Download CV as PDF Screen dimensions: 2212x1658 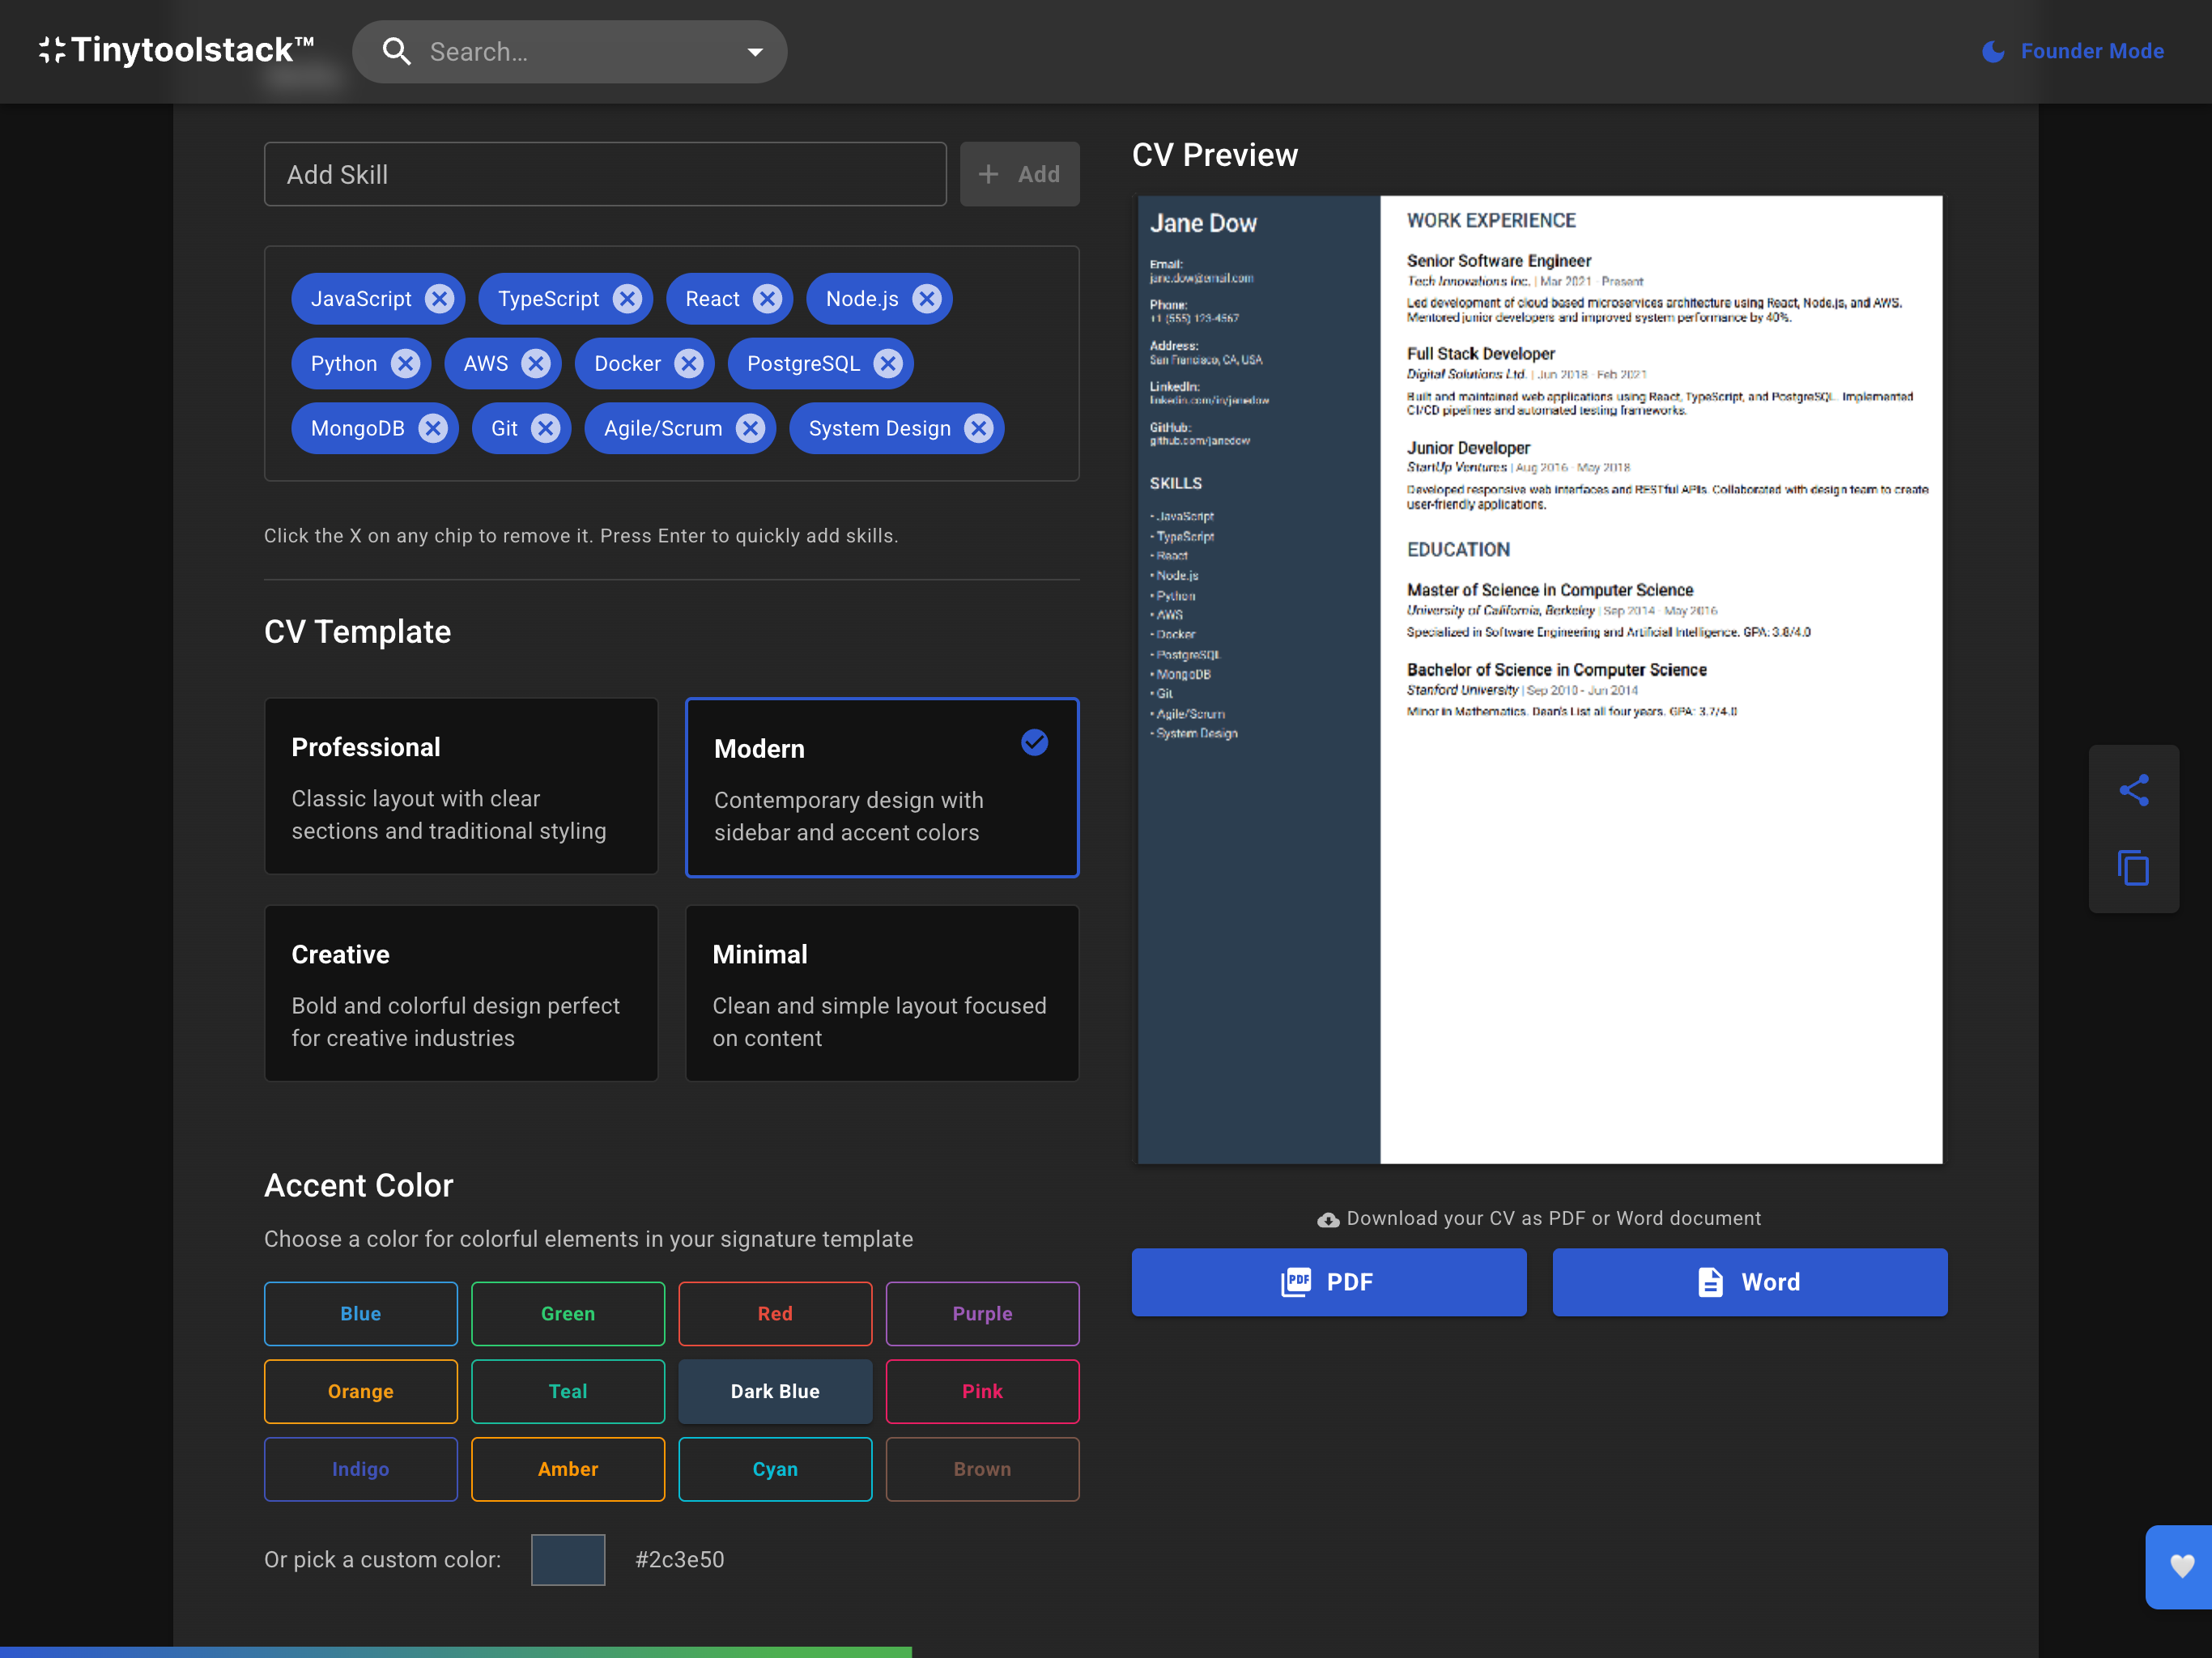pos(1328,1282)
